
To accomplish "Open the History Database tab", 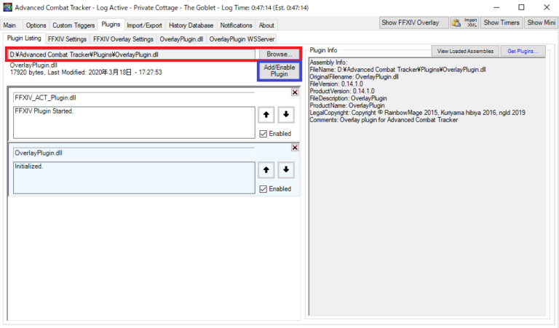I will pyautogui.click(x=191, y=25).
